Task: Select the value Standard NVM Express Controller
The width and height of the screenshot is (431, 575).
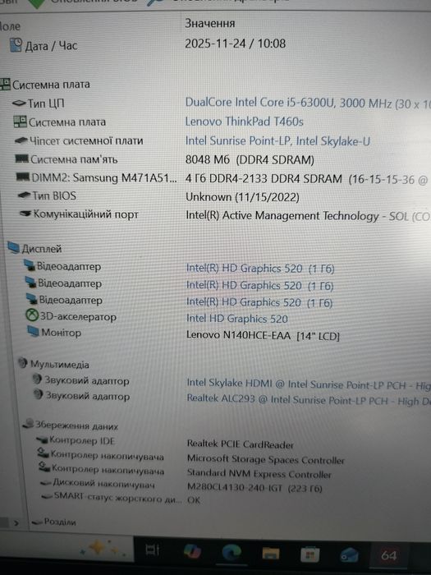Action: (x=259, y=474)
